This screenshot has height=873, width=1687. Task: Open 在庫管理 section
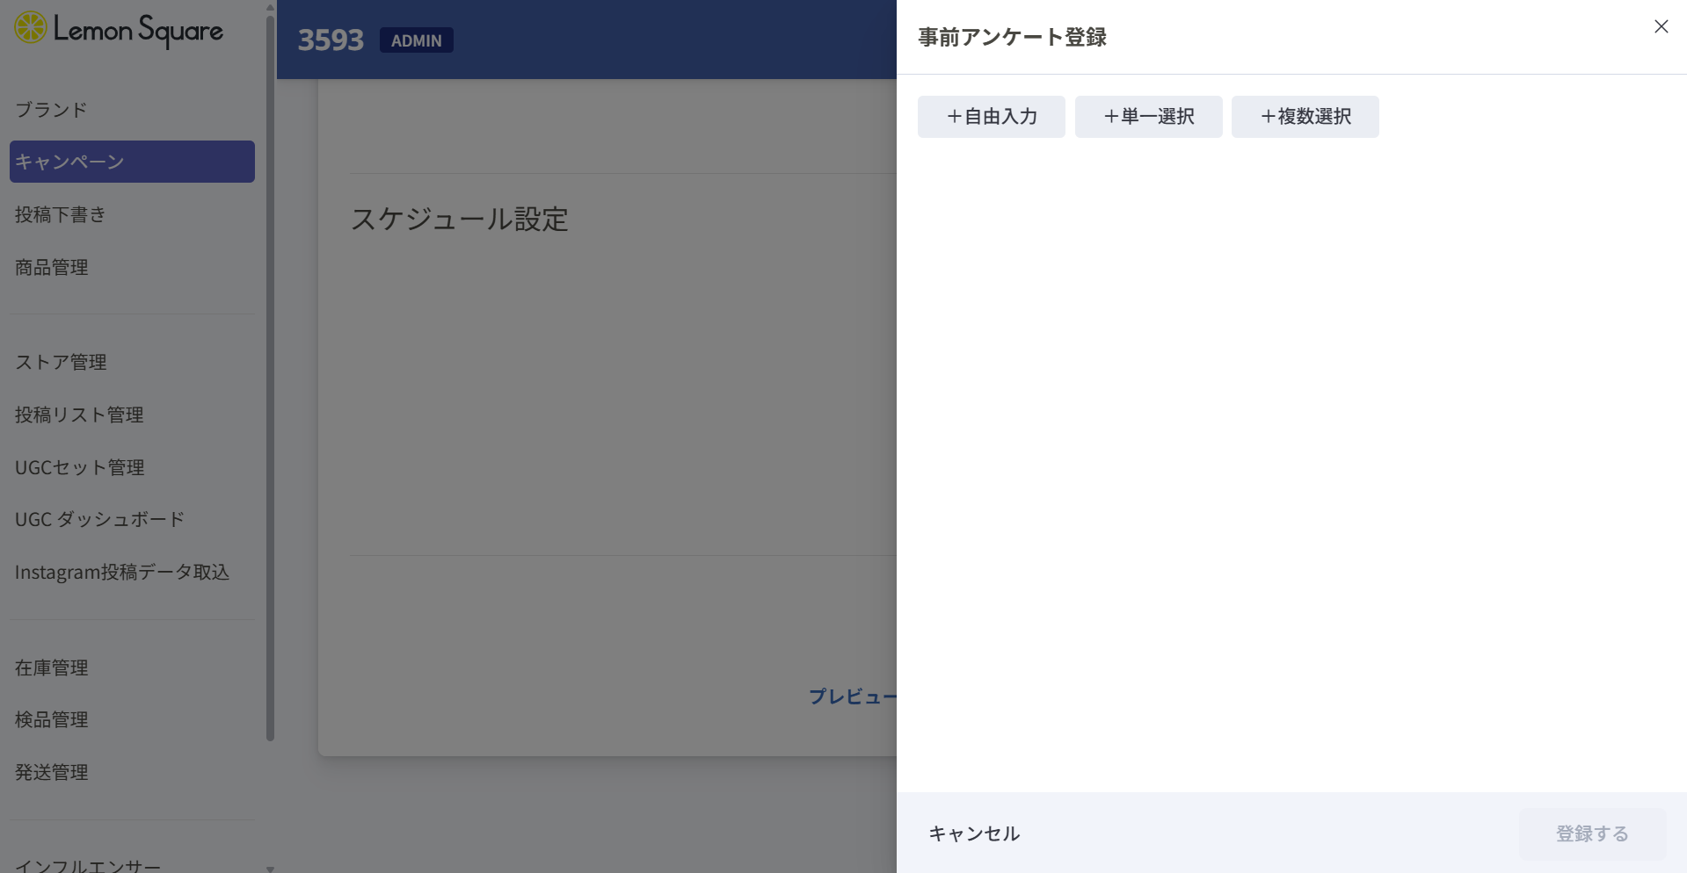pos(51,667)
